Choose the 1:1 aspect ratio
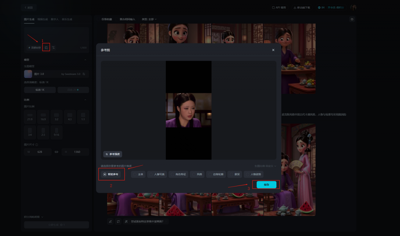 (83, 117)
